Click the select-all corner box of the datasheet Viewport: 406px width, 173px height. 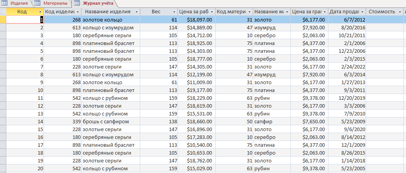3,12
